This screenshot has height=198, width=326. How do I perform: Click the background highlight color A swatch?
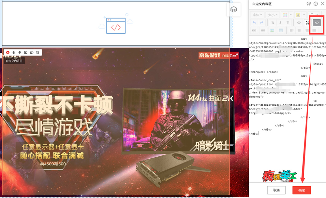pyautogui.click(x=298, y=15)
